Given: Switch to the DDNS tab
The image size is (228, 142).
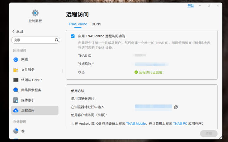Looking at the screenshot, I should coord(96,24).
